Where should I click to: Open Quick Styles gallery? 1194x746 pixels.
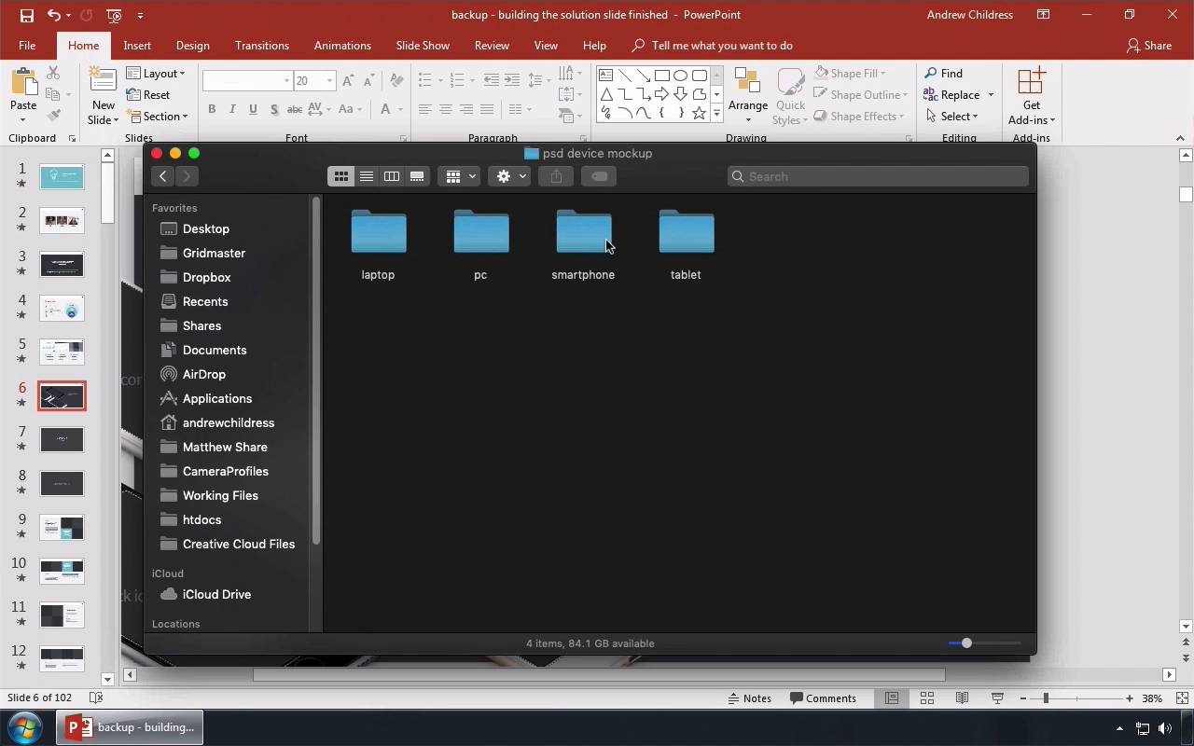[790, 96]
